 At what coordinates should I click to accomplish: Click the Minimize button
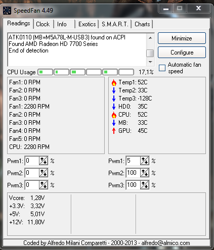182,38
